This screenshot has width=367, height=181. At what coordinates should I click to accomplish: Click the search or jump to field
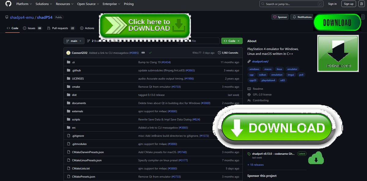(291, 4)
